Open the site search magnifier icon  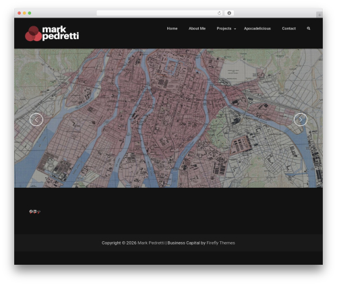[309, 28]
